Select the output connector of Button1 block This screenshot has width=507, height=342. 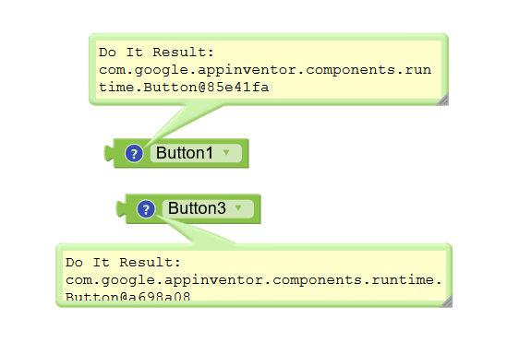pos(109,153)
